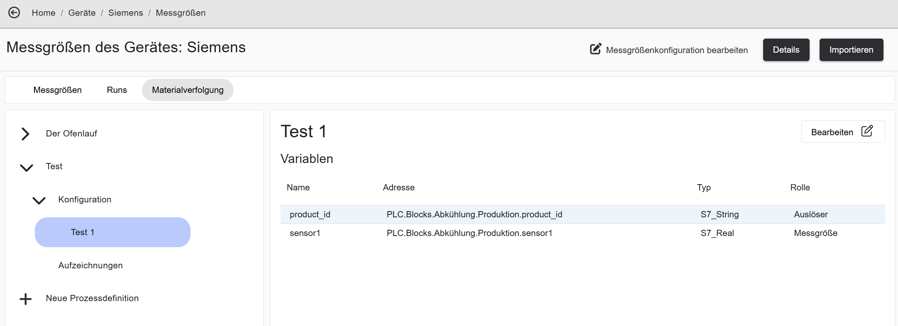Screen dimensions: 898x326
Task: Switch to the Messgrößen tab
Action: click(58, 90)
